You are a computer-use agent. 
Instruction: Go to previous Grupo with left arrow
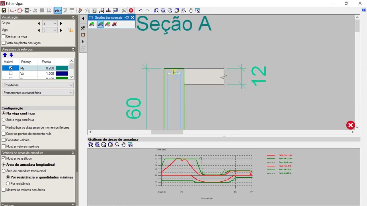click(39, 23)
